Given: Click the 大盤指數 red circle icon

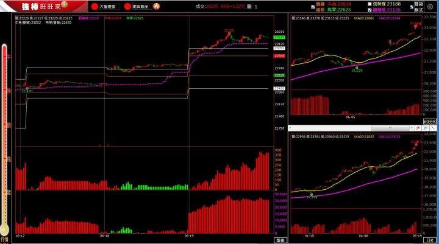Looking at the screenshot, I should tap(95, 7).
